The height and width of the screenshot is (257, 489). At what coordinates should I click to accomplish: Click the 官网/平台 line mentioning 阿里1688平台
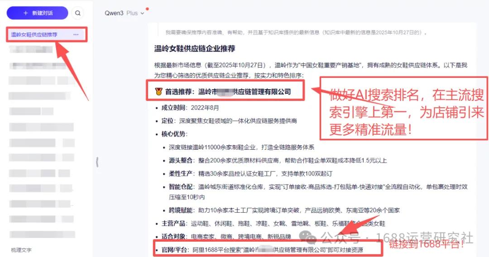click(x=262, y=250)
